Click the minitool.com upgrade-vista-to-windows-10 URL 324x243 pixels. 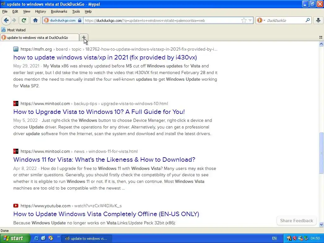point(94,103)
